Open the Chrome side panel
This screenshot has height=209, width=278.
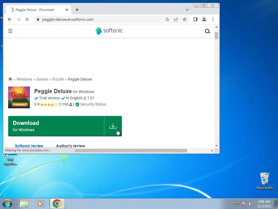[195, 19]
